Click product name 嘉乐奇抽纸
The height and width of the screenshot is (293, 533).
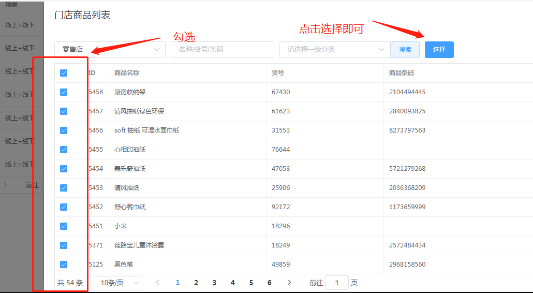pos(130,169)
